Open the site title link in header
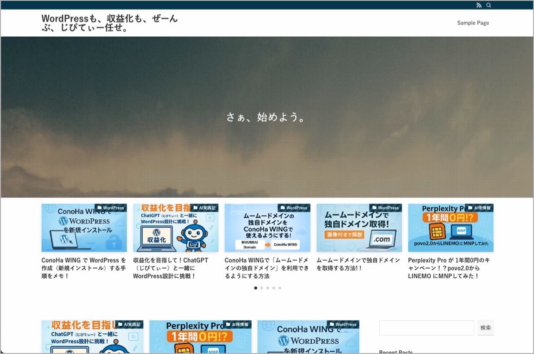The height and width of the screenshot is (354, 534). (x=109, y=23)
